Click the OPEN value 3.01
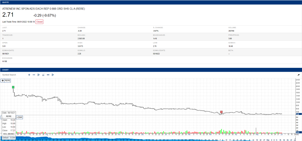 tap(4, 46)
